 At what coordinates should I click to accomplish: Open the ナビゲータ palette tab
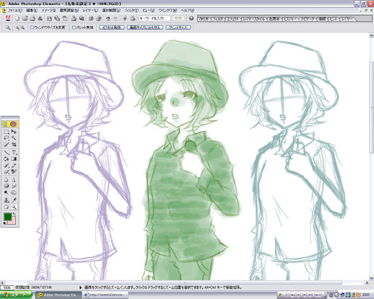click(x=308, y=19)
